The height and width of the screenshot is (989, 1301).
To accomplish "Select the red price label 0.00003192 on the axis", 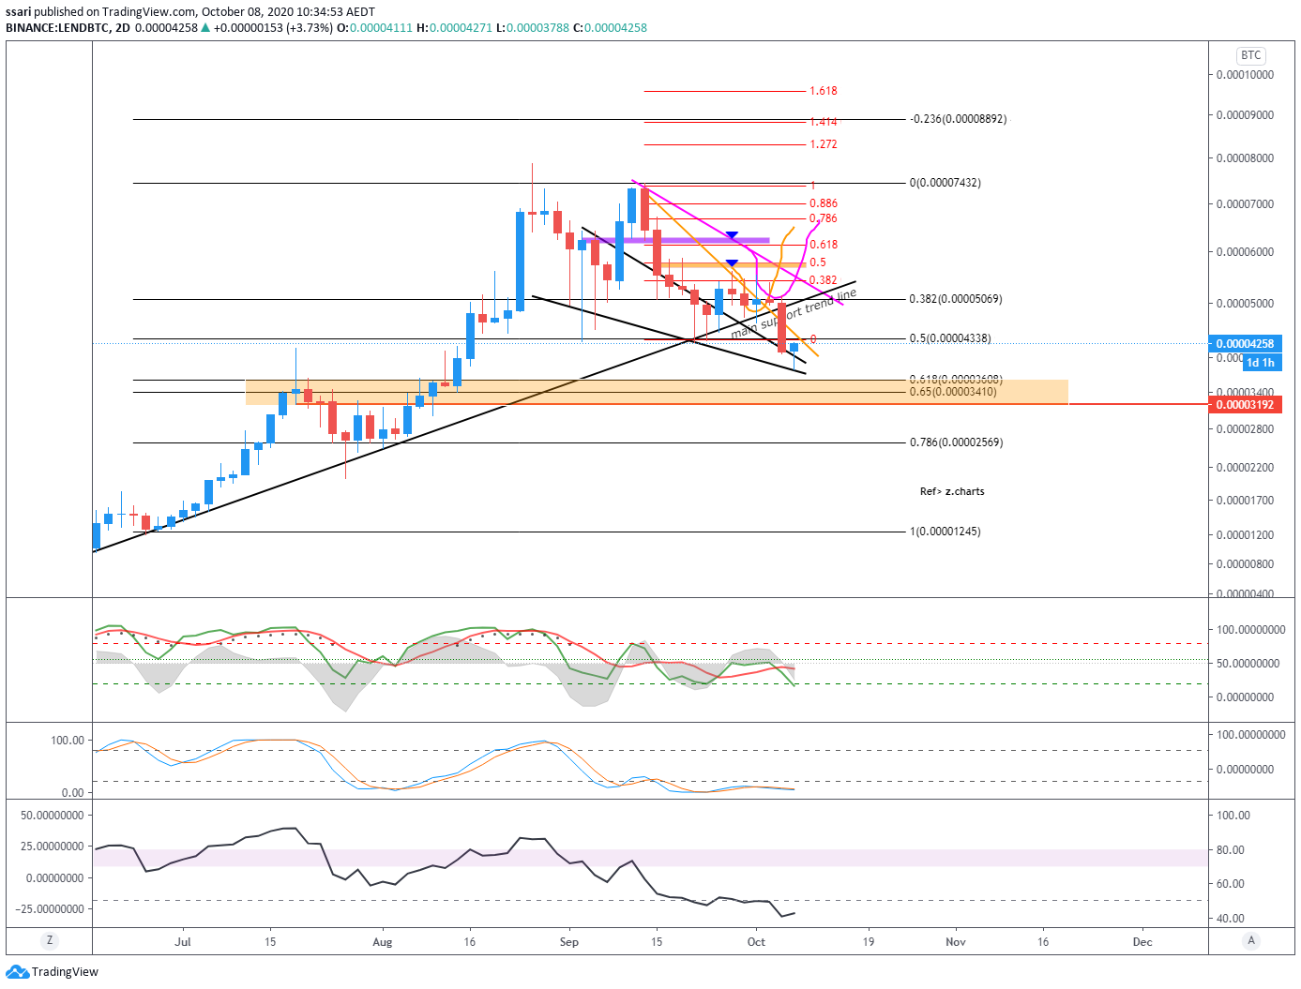I will tap(1245, 405).
